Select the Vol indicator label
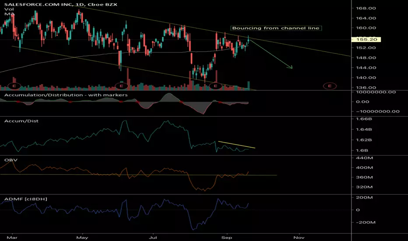This screenshot has width=408, height=241. click(x=9, y=9)
